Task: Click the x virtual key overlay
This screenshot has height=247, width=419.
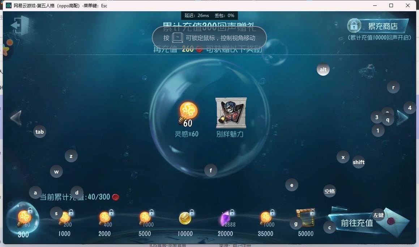Action: pos(343,157)
